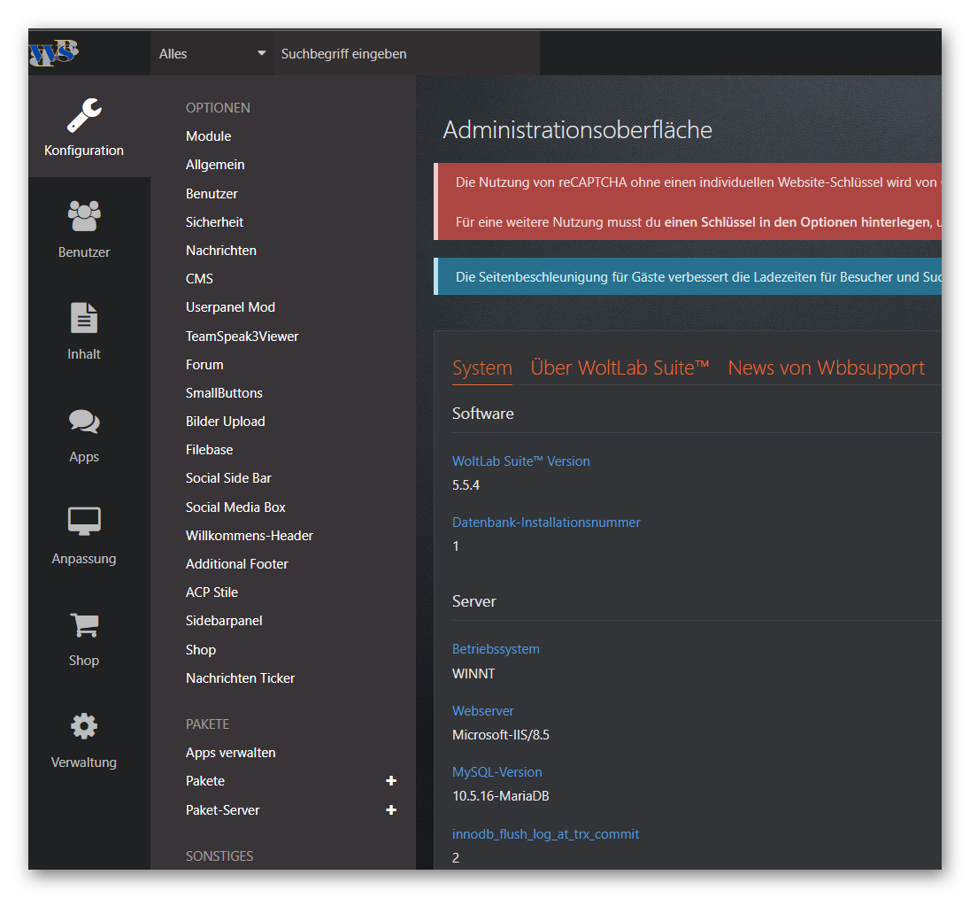Select the Inhalt document icon
The height and width of the screenshot is (898, 970).
[x=84, y=318]
